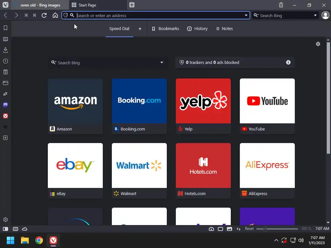
Task: Open browser Settings gear in sidebar
Action: 5,220
